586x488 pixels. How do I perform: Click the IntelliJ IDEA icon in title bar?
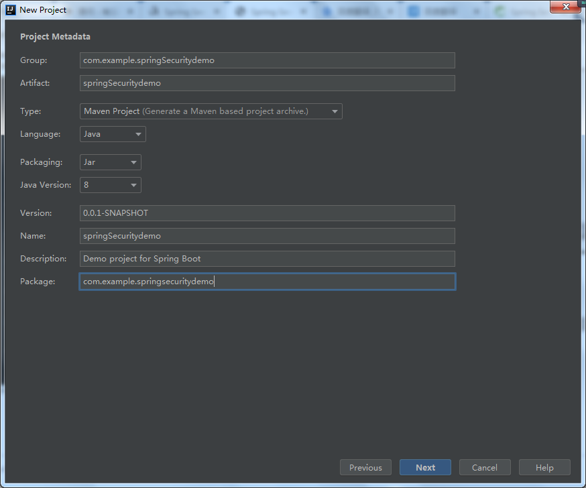[x=11, y=9]
